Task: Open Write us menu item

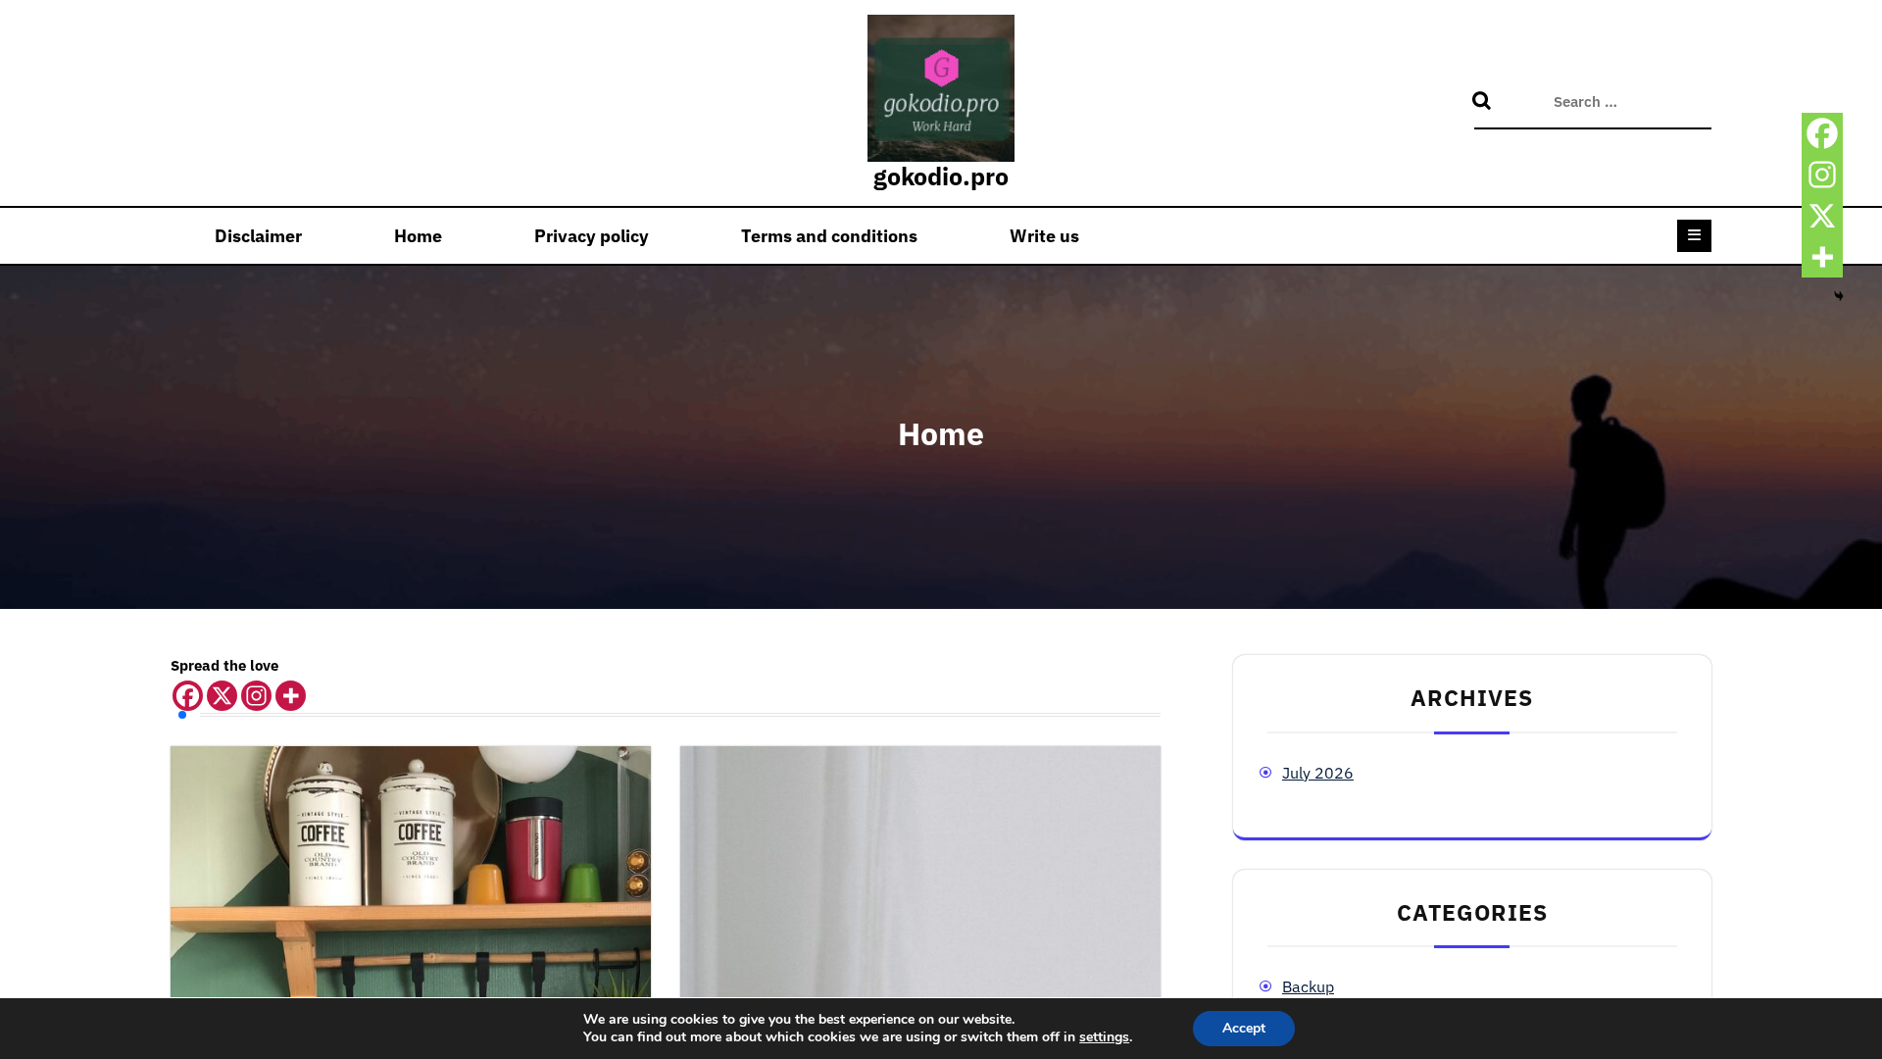Action: pos(1044,236)
